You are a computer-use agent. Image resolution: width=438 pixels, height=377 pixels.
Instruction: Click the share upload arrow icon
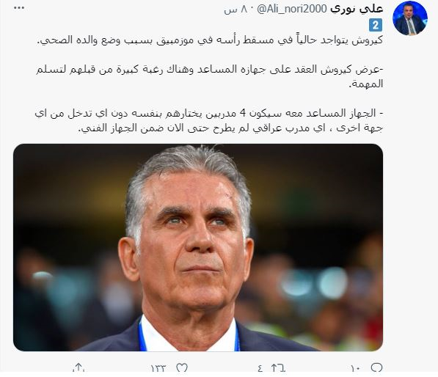[x=79, y=367]
